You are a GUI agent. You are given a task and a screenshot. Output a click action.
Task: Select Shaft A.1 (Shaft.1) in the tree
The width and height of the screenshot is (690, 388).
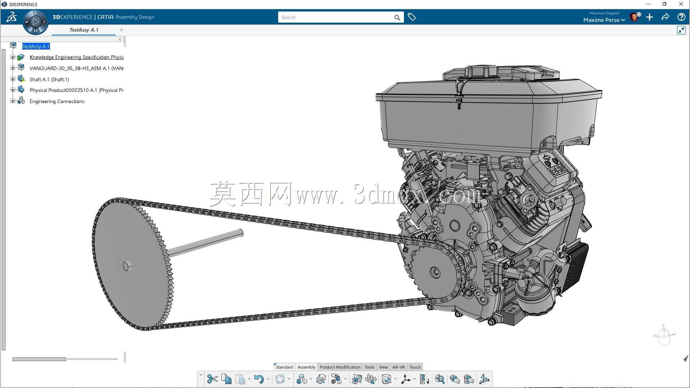click(x=49, y=79)
